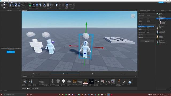Click the Name property value field
Image resolution: width=171 pixels, height=96 pixels.
pyautogui.click(x=151, y=20)
